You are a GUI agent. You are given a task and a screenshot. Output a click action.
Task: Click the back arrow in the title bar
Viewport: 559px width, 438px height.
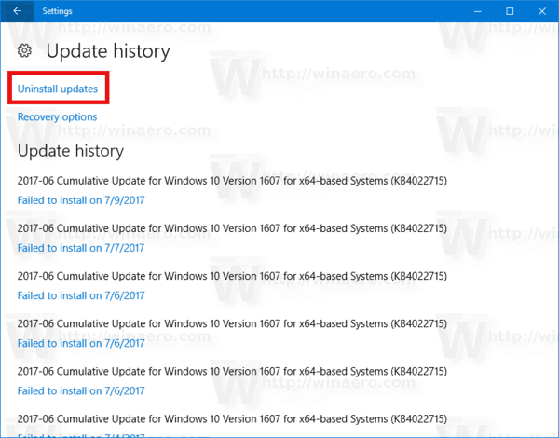point(18,11)
